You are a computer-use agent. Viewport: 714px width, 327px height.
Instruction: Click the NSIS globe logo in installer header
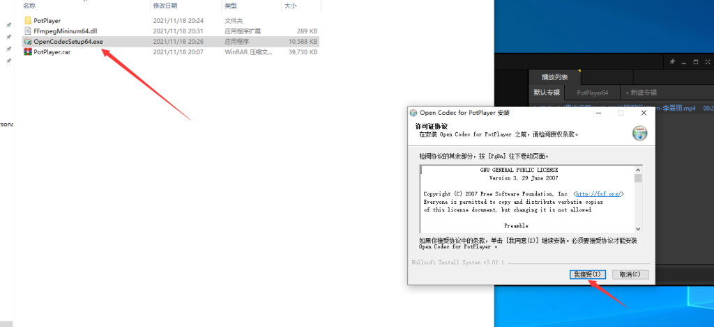click(640, 133)
